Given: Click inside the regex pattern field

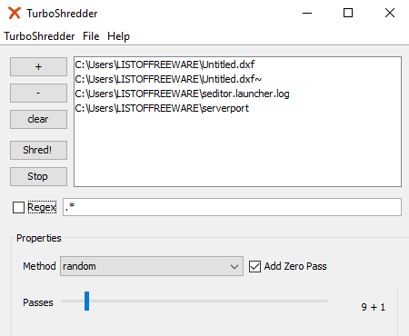Looking at the screenshot, I should point(232,207).
